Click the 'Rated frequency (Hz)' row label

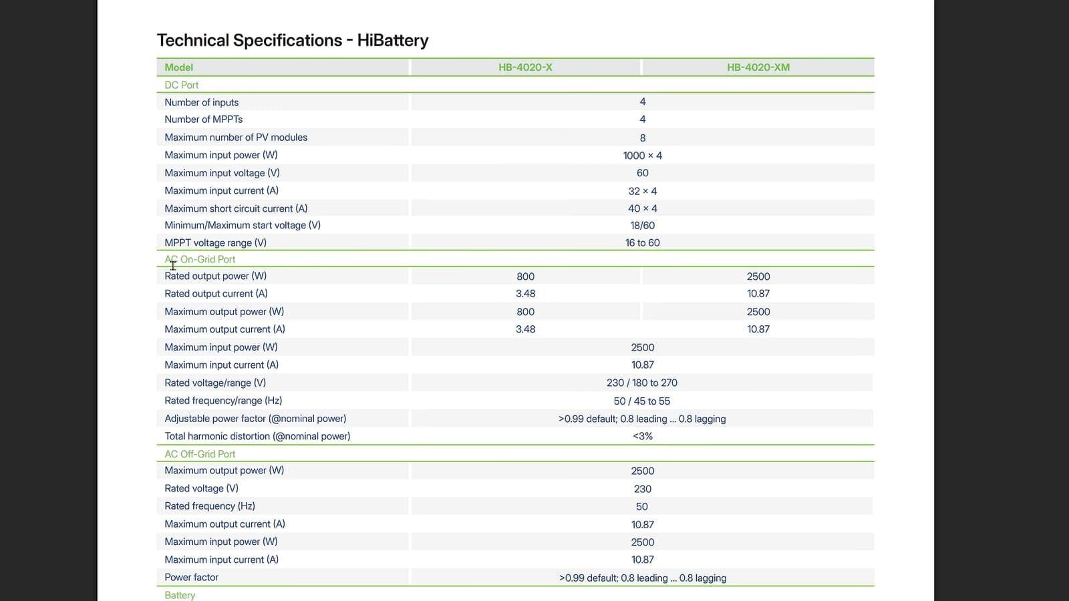(x=210, y=506)
